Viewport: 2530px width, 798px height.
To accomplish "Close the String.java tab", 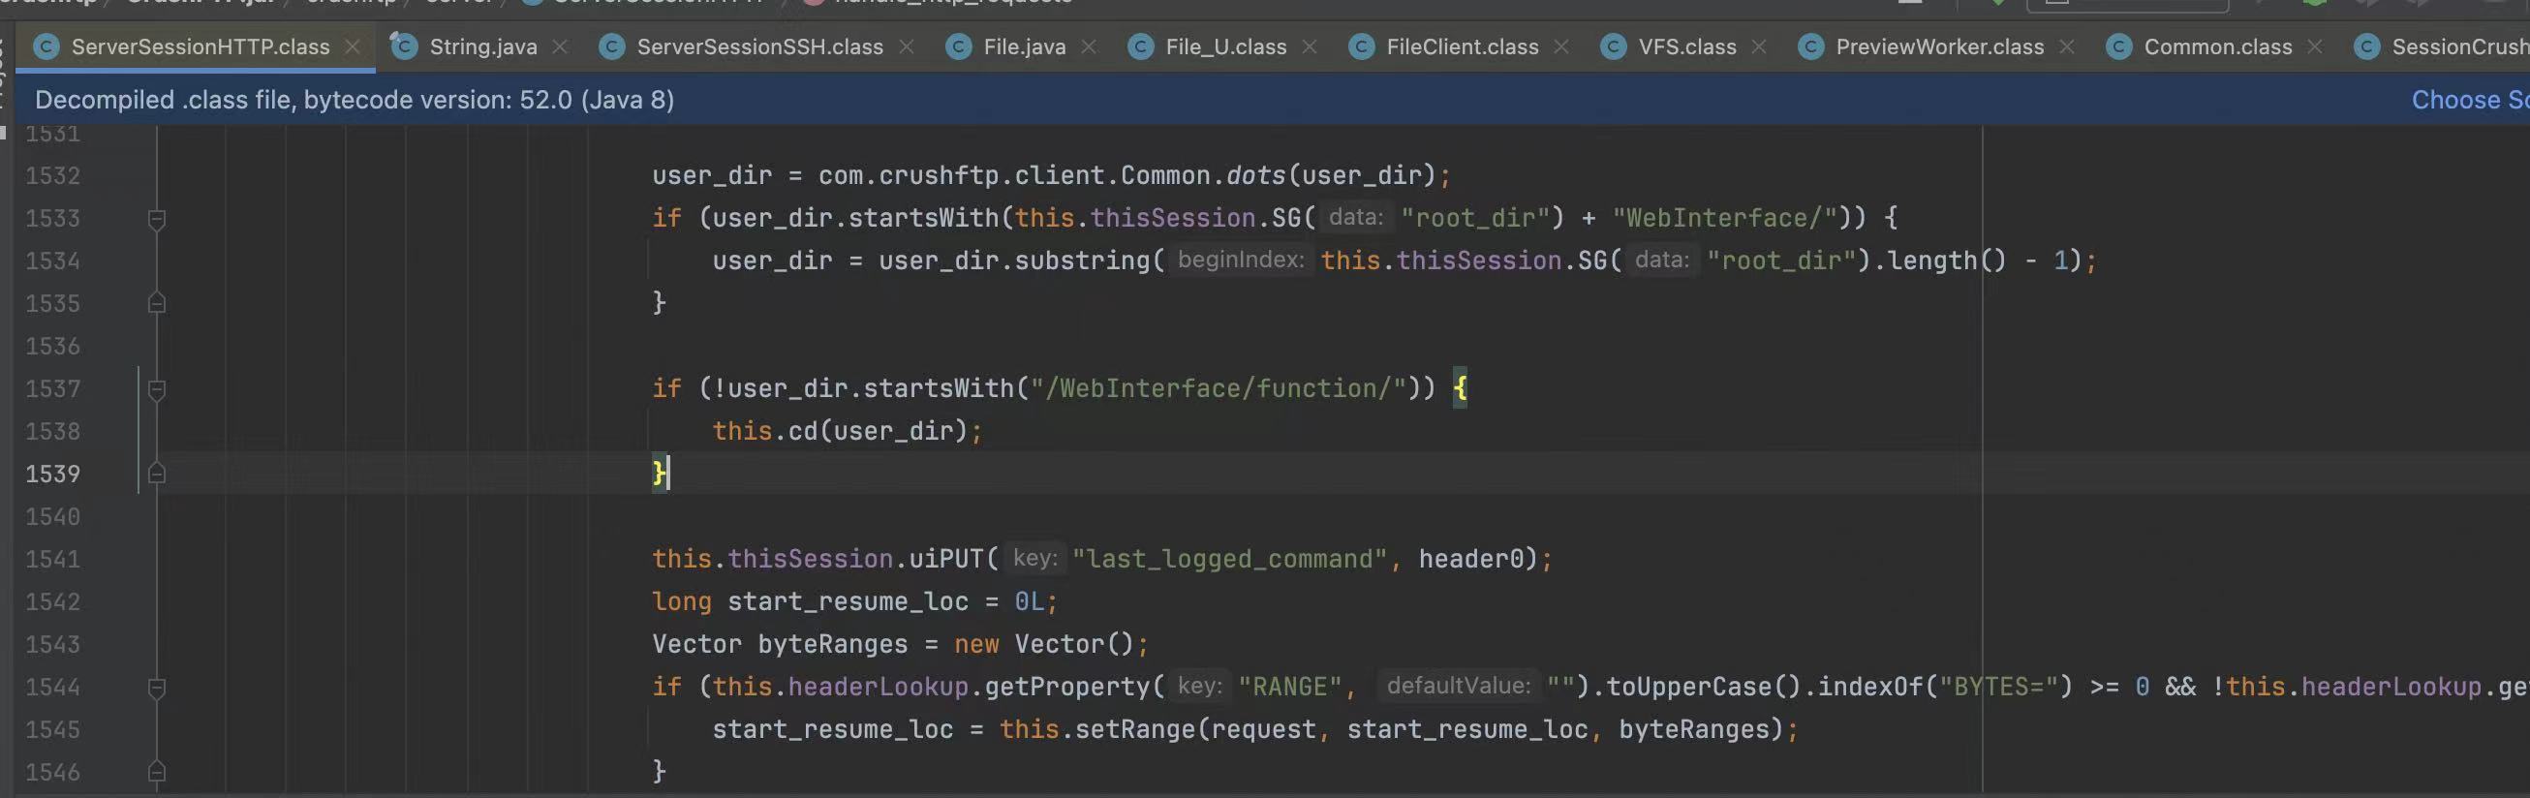I will pyautogui.click(x=560, y=47).
